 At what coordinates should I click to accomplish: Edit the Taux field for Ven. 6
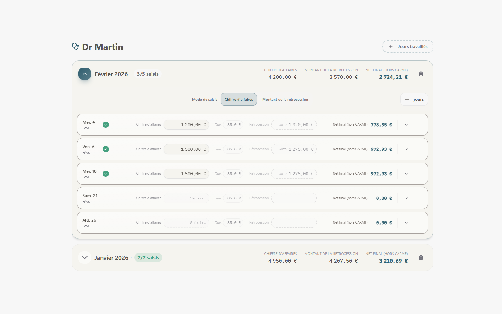tap(233, 149)
